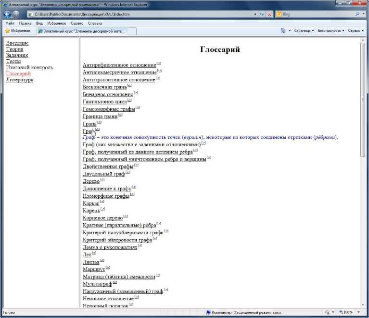Open the Файл menu
Viewport: 369px width, 318px height.
point(10,23)
